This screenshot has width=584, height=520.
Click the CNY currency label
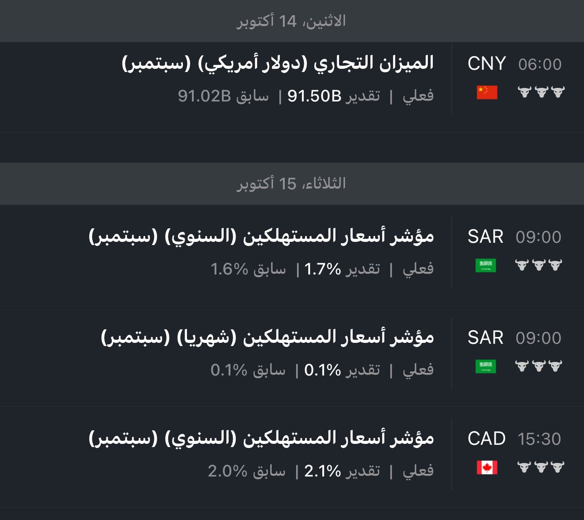pos(487,64)
